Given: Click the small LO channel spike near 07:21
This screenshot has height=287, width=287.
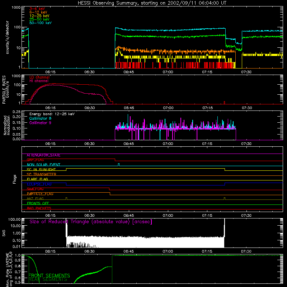Looking at the screenshot, I should pos(225,103).
